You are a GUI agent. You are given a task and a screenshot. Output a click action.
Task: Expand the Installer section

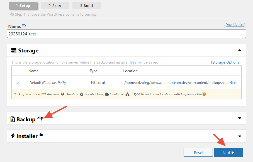(x=240, y=136)
